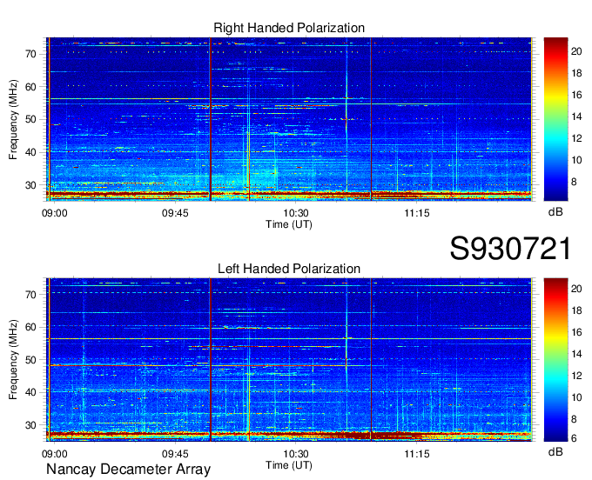The height and width of the screenshot is (480, 592).
Task: Click the 70 MHz tick on bottom plot
Action: (x=31, y=295)
